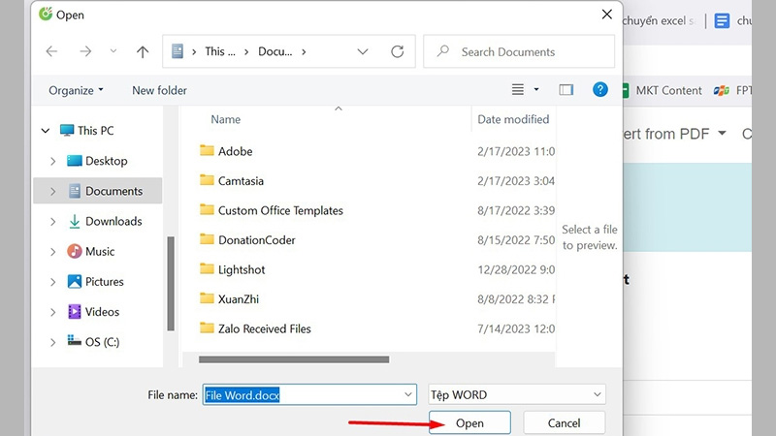Click the Open button

pos(469,423)
